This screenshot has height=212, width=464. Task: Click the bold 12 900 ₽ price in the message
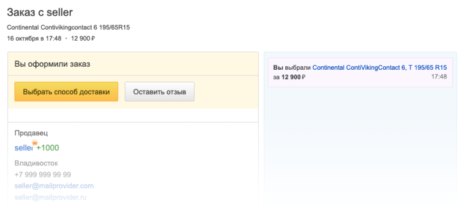[293, 77]
